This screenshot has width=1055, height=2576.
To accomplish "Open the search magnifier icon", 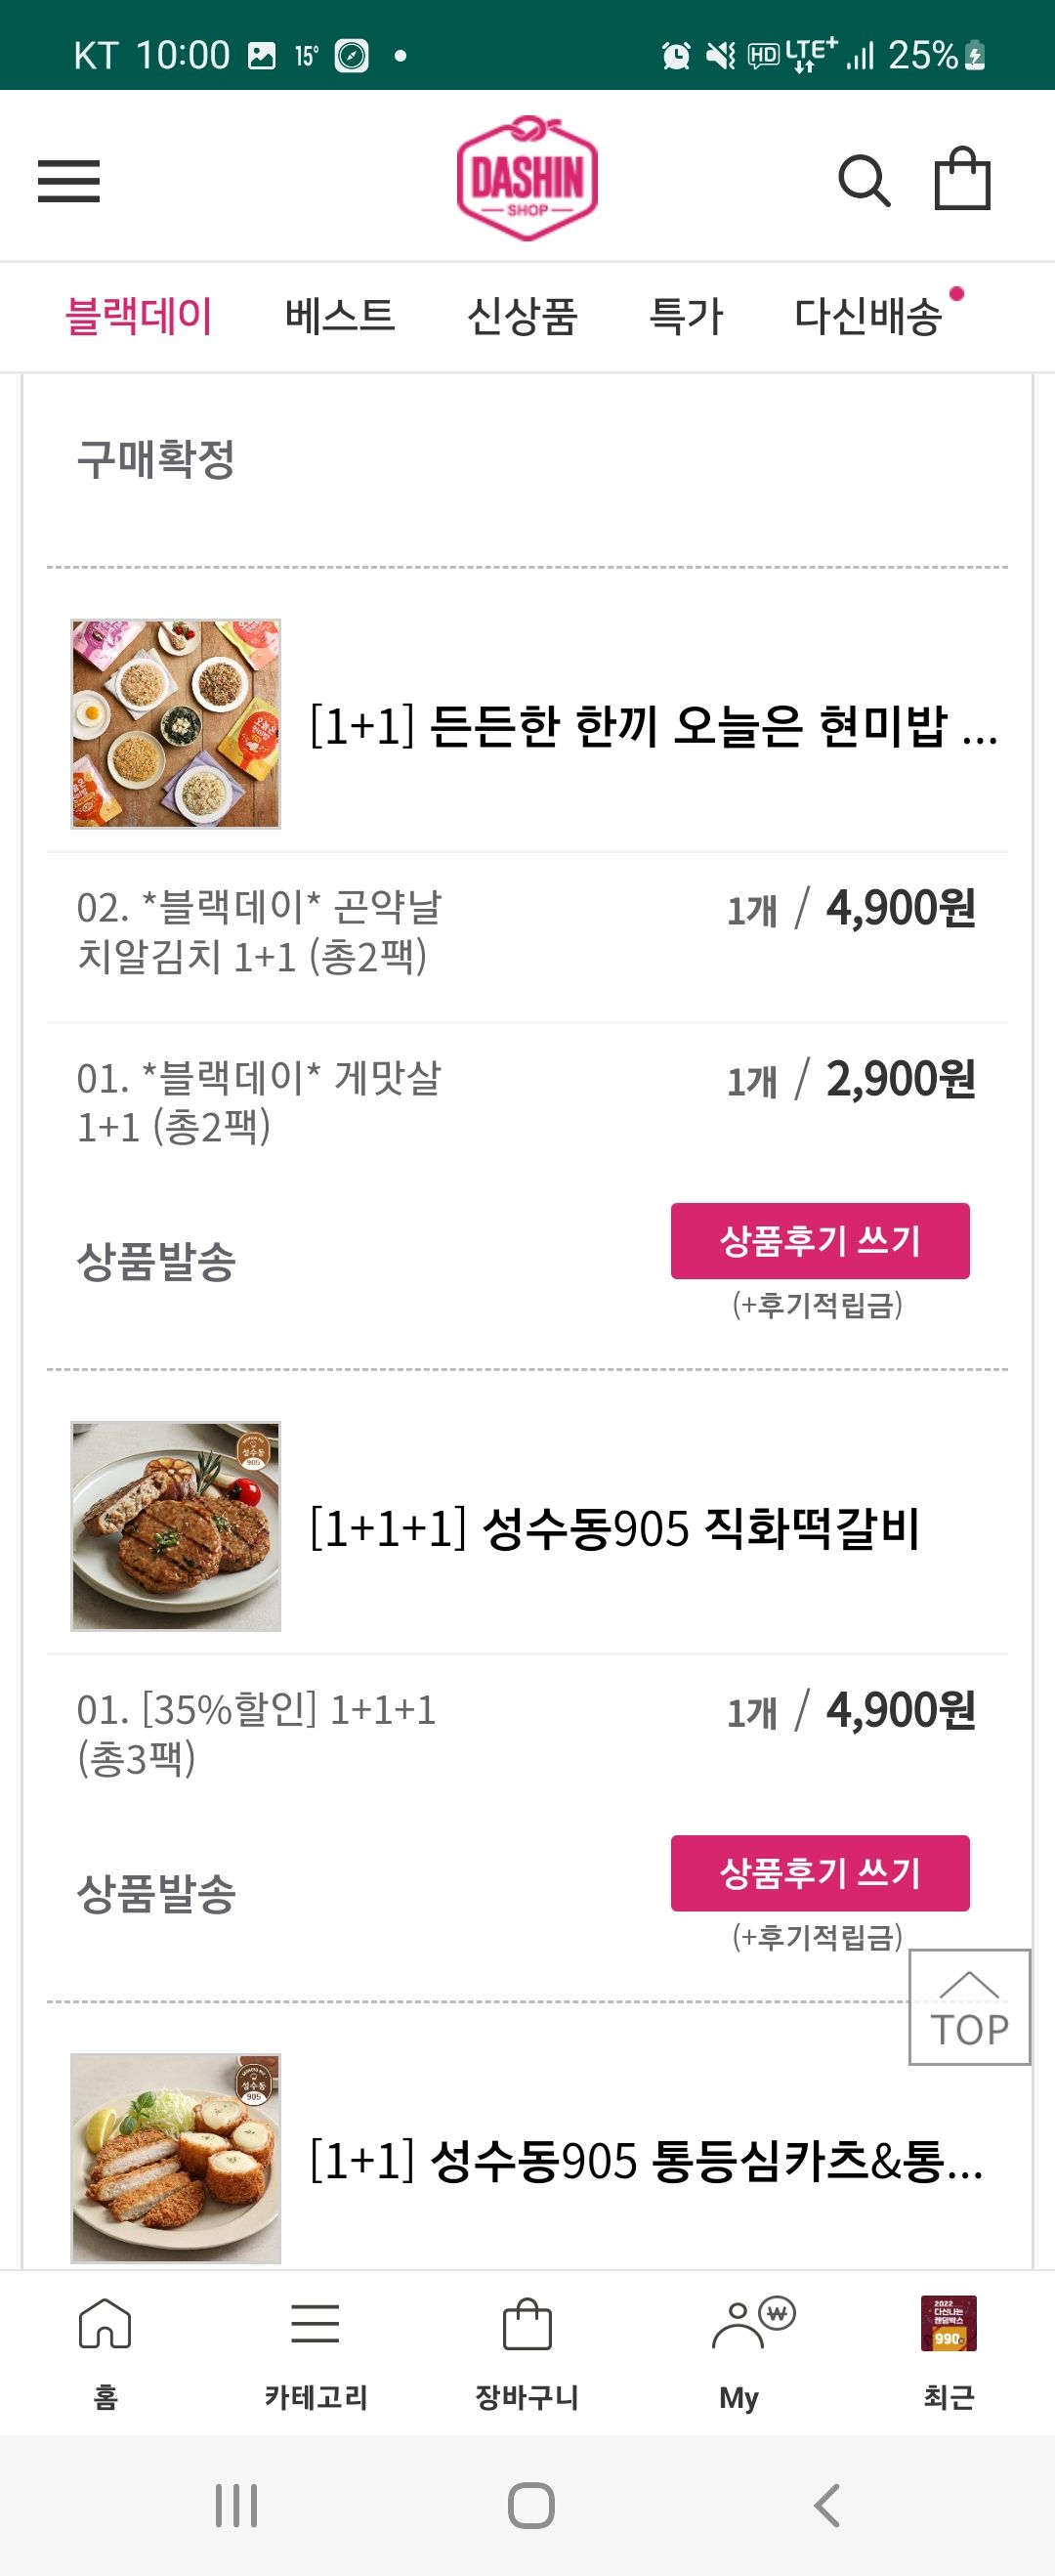I will click(863, 181).
